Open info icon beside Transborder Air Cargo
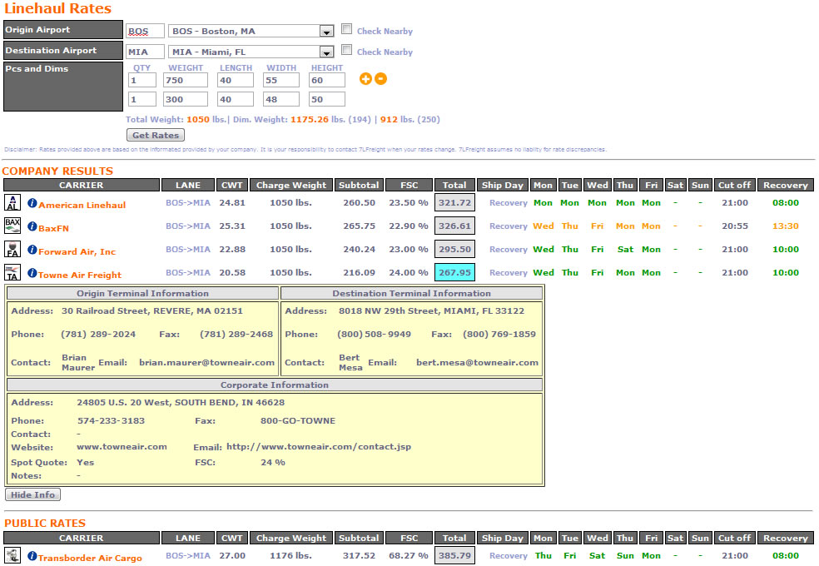 pyautogui.click(x=32, y=556)
